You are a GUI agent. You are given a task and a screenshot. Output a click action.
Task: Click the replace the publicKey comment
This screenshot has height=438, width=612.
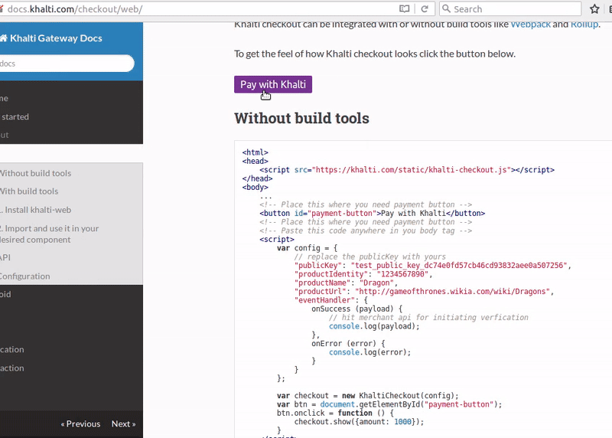click(370, 257)
